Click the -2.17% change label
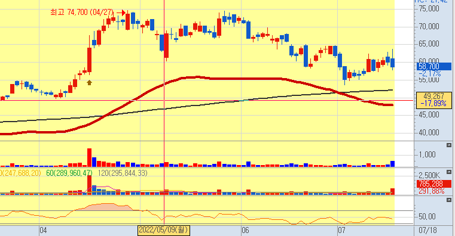 pyautogui.click(x=430, y=73)
